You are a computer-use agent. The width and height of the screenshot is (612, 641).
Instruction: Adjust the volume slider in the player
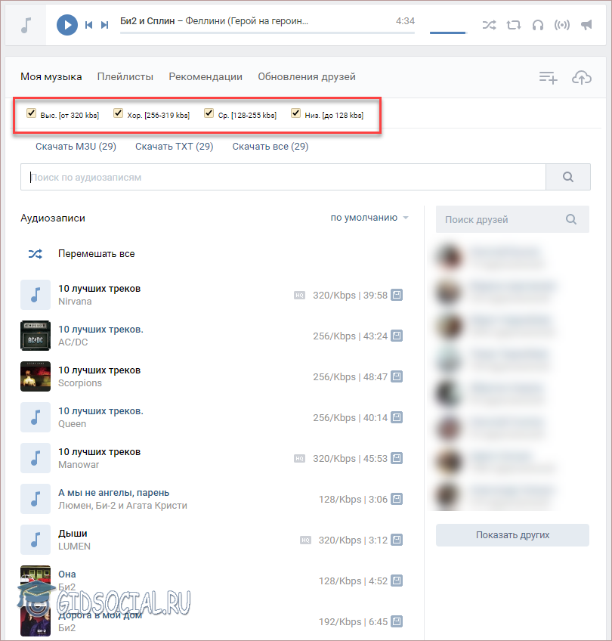pos(448,33)
